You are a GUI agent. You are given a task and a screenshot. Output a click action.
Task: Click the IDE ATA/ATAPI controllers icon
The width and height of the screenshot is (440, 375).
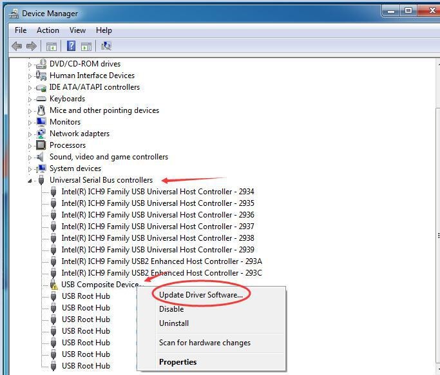(41, 87)
